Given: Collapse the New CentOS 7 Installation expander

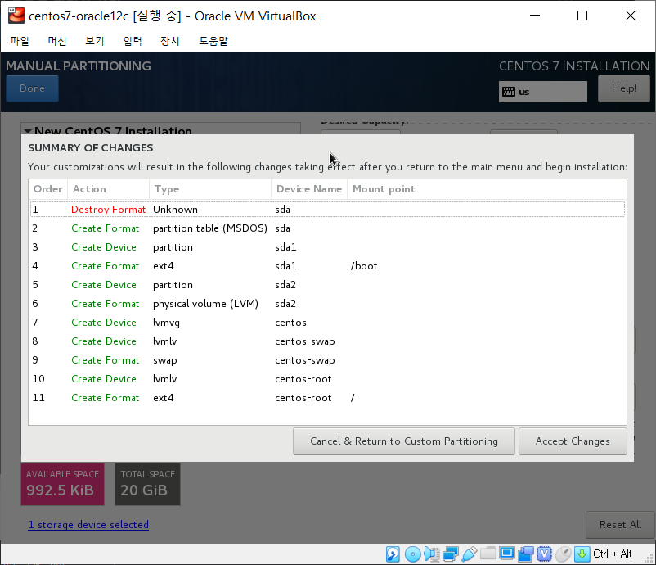Looking at the screenshot, I should coord(28,131).
